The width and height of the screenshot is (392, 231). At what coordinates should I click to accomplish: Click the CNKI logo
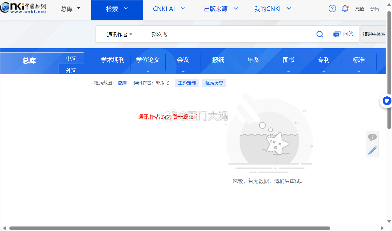(23, 8)
